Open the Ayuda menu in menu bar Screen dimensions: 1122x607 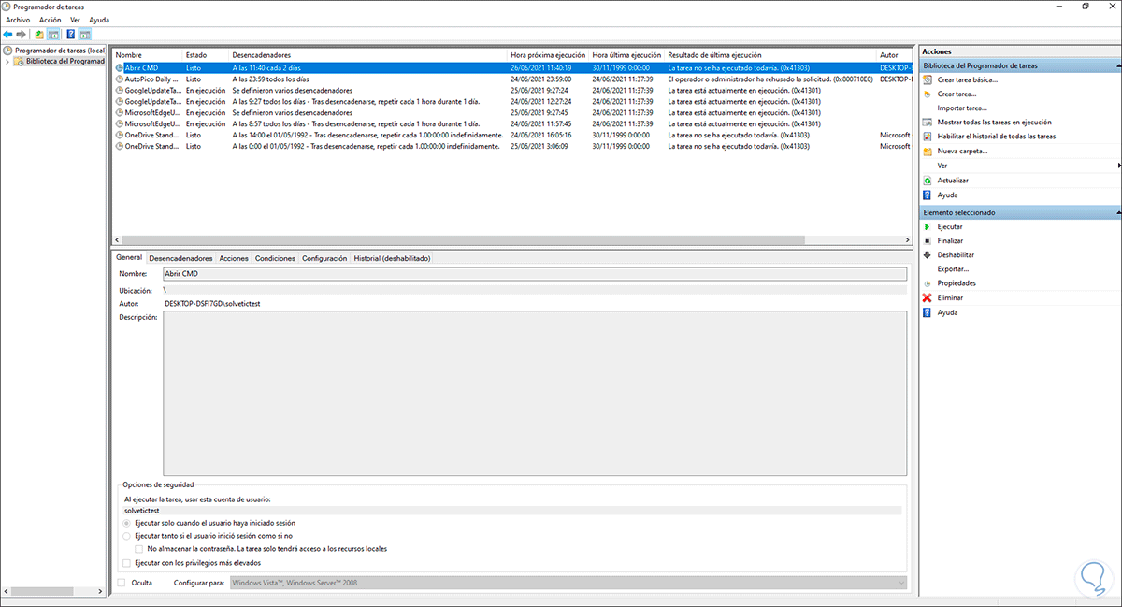(99, 20)
